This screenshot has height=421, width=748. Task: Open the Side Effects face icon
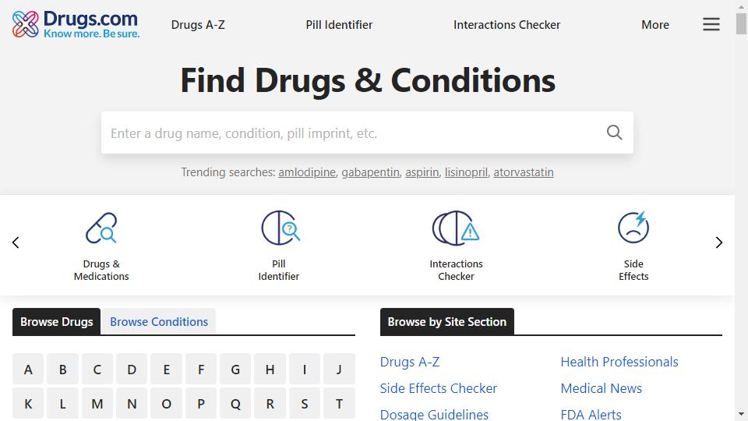633,227
